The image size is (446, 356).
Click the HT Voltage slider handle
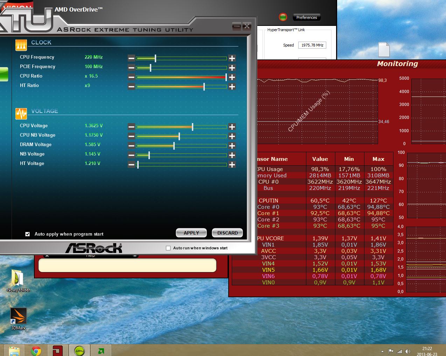coord(138,164)
